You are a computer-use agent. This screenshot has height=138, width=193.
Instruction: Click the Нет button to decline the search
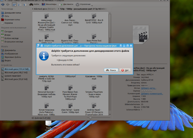tap(125, 70)
